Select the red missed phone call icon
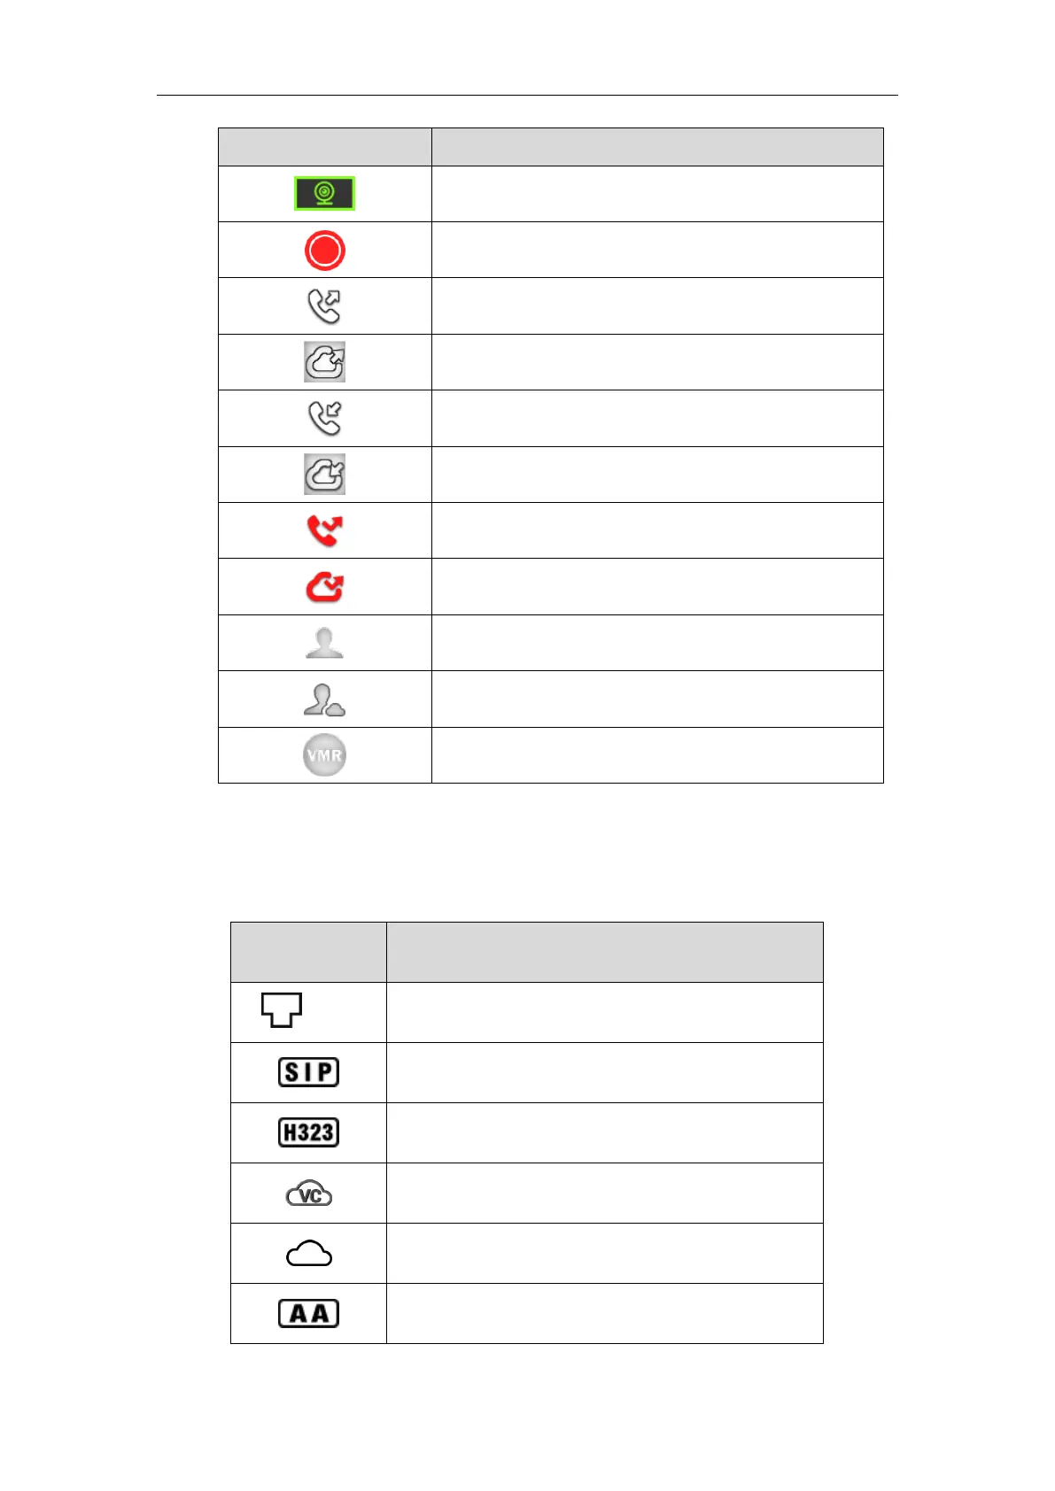1055x1491 pixels. pyautogui.click(x=324, y=530)
